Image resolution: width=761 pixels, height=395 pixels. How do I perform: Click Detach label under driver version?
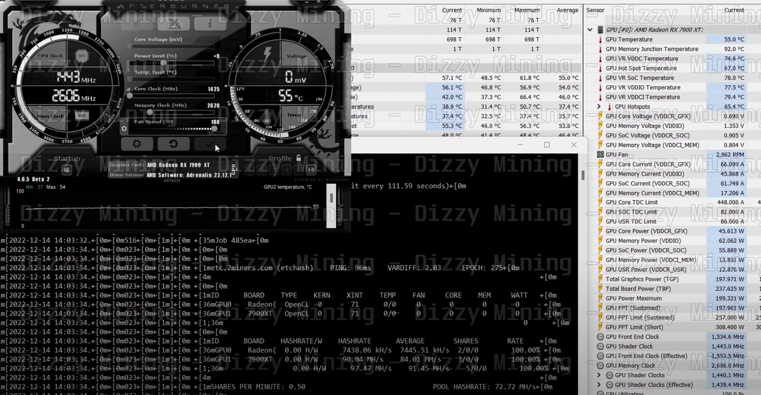172,180
